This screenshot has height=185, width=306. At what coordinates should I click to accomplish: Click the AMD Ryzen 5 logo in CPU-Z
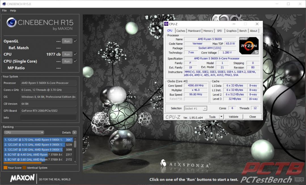click(249, 46)
